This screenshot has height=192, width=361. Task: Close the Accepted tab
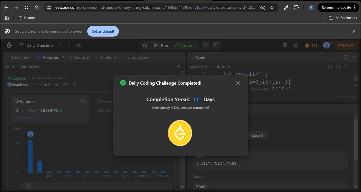(x=63, y=57)
